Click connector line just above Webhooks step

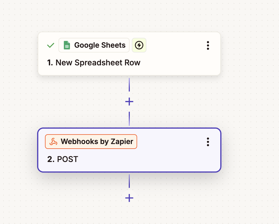click(129, 118)
